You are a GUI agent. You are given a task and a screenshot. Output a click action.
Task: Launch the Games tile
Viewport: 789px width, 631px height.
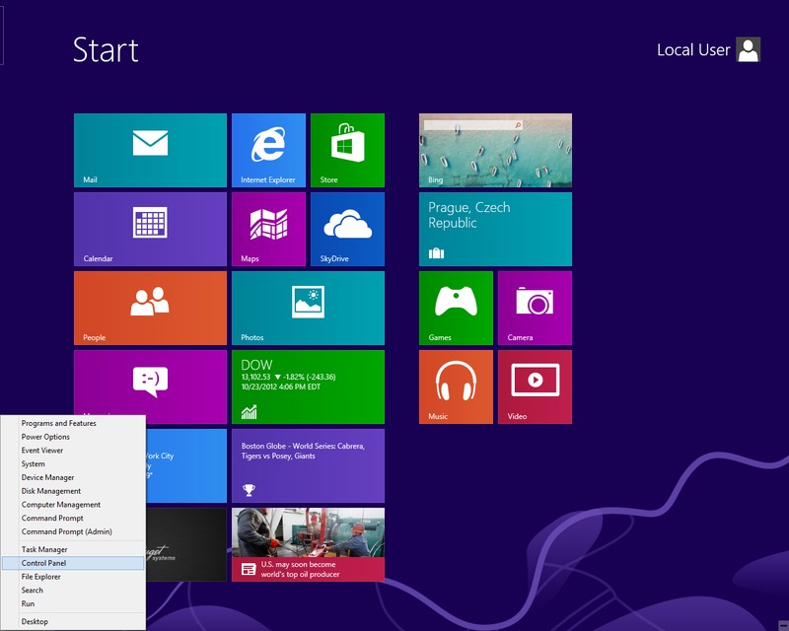456,308
